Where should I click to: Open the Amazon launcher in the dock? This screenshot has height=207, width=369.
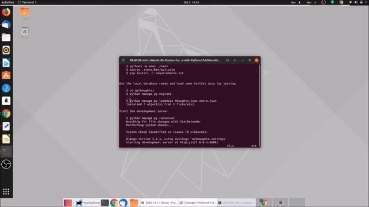[6, 101]
